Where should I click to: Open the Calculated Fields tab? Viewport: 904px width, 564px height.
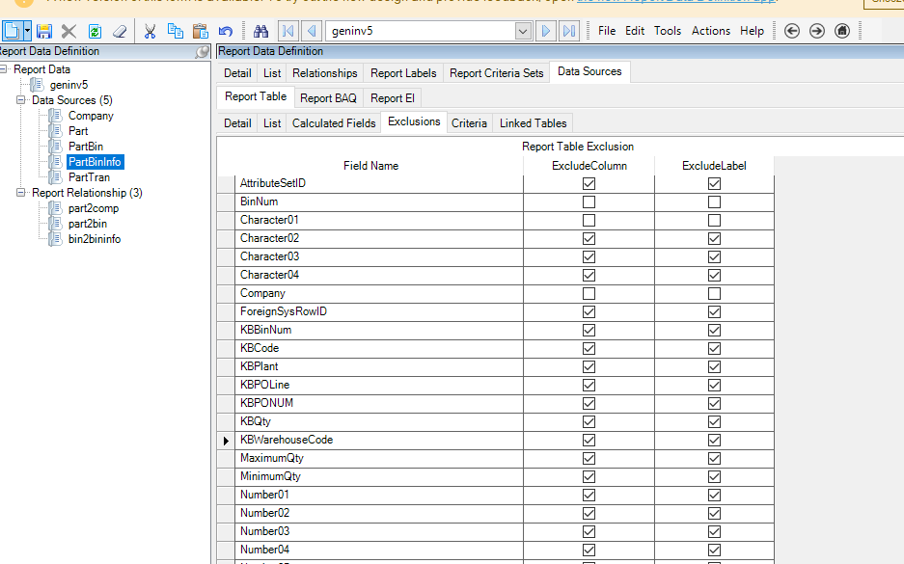334,123
